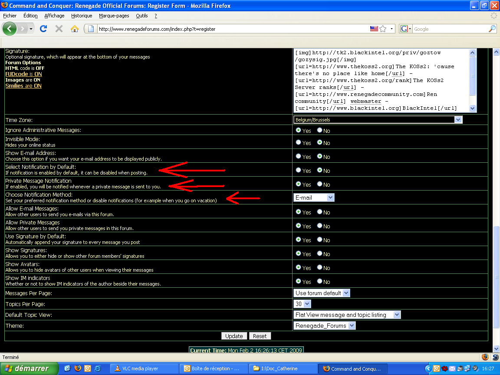Screen dimensions: 500x375
Task: Set Invisible Mode to Yes
Action: point(298,142)
